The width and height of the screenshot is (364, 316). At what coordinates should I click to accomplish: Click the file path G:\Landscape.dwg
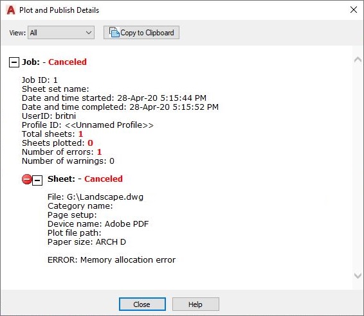click(x=105, y=197)
